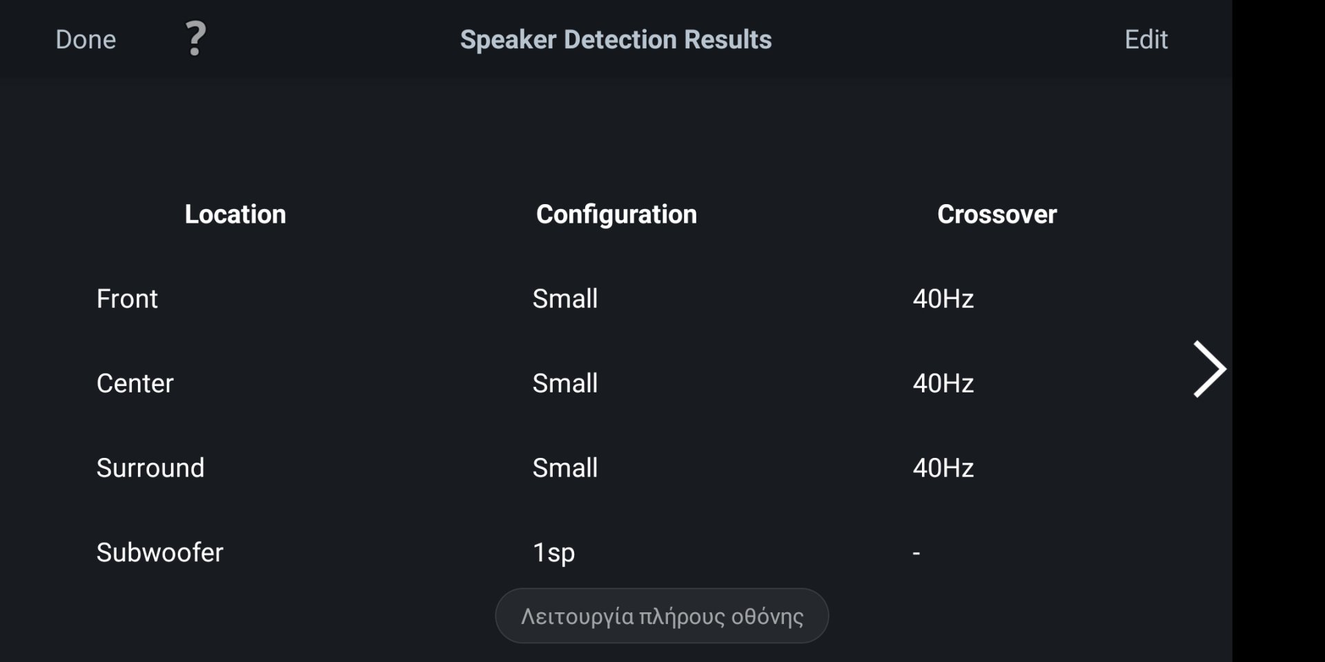Tap Edit to modify speaker settings
Viewport: 1325px width, 662px height.
click(x=1146, y=39)
